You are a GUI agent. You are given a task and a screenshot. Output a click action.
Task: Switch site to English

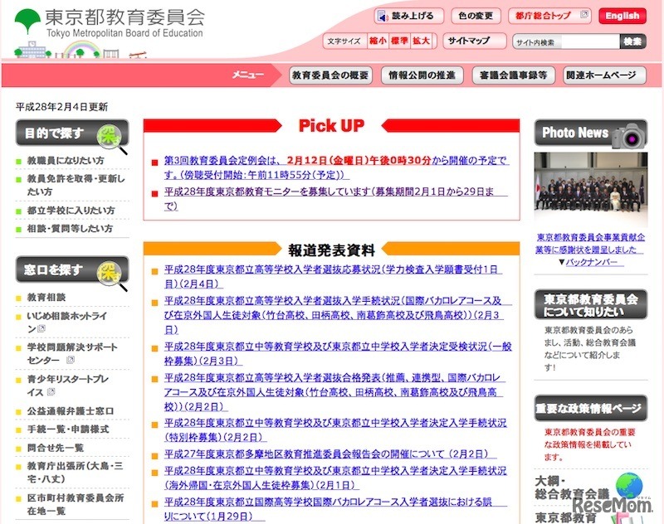coord(622,16)
